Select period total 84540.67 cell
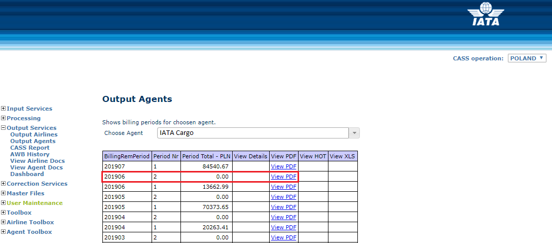Viewport: 552px width, 243px height. click(x=206, y=166)
